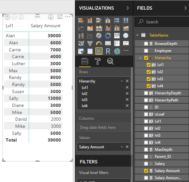Select the David row in matrix

point(33,119)
